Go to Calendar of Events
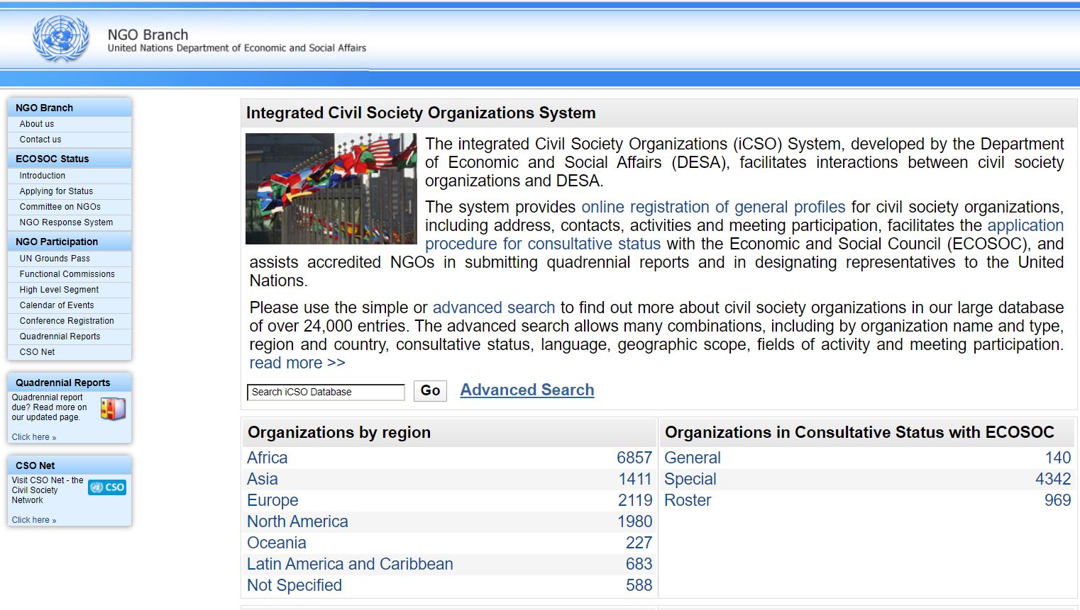This screenshot has width=1080, height=610. pos(57,305)
